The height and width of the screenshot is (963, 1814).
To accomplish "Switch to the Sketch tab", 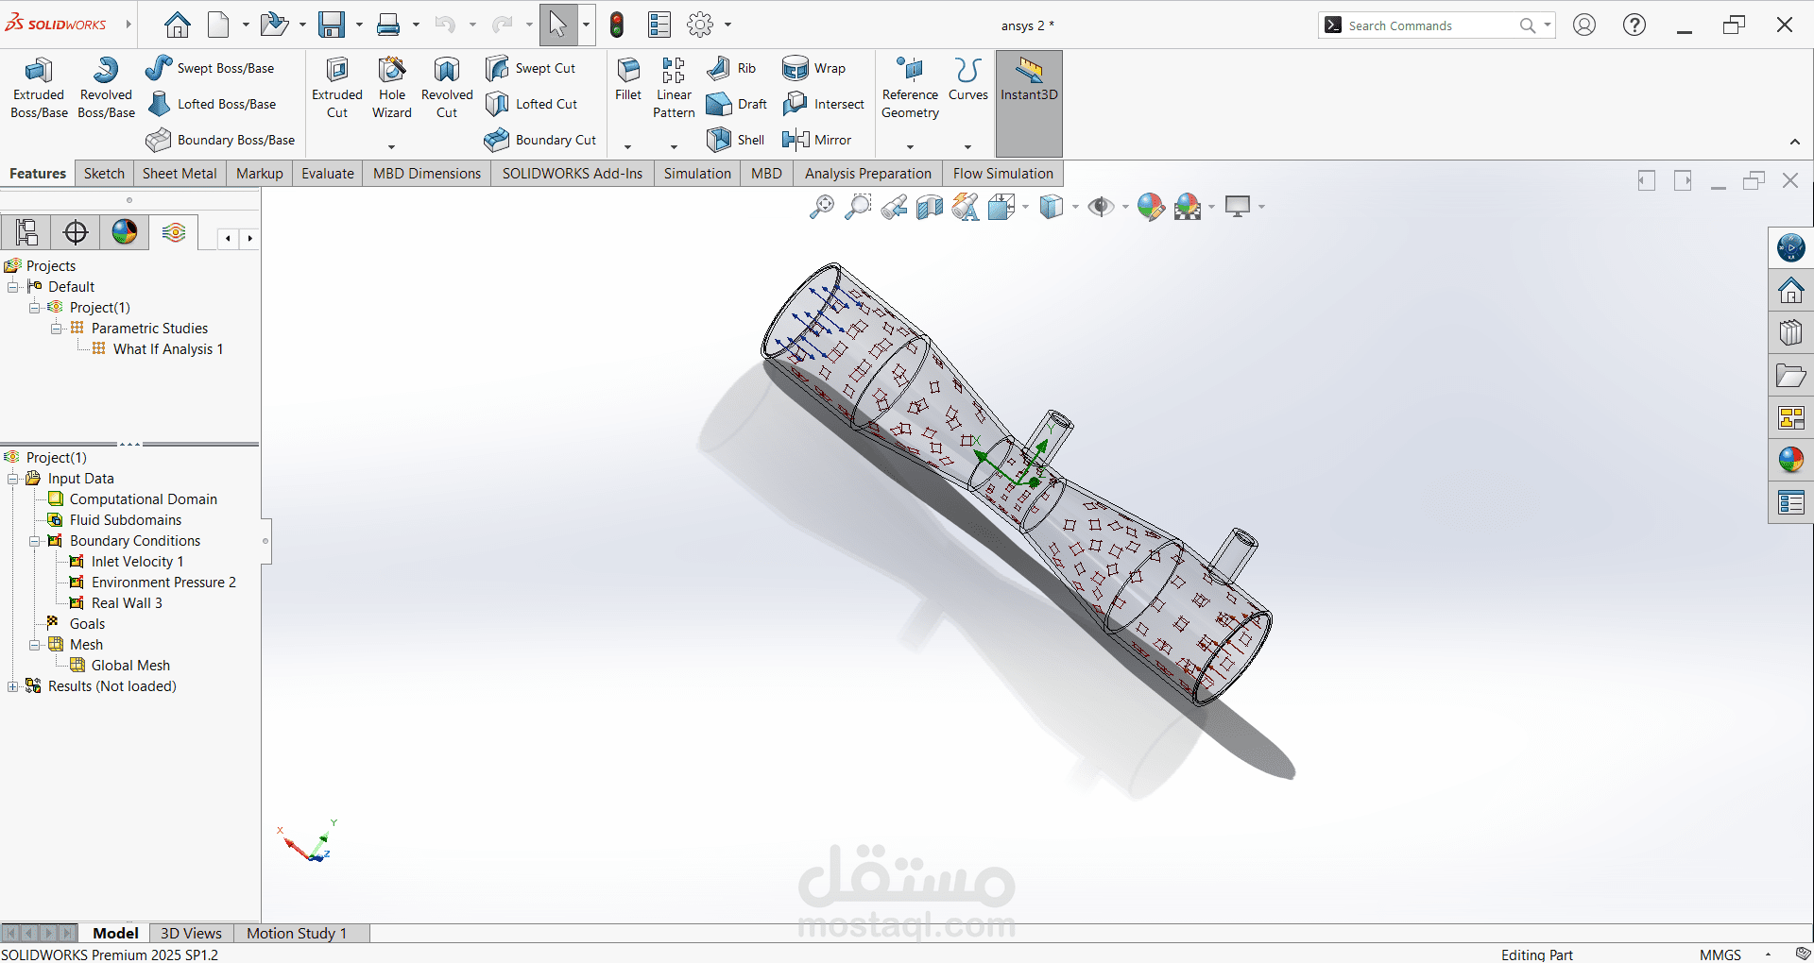I will 104,174.
